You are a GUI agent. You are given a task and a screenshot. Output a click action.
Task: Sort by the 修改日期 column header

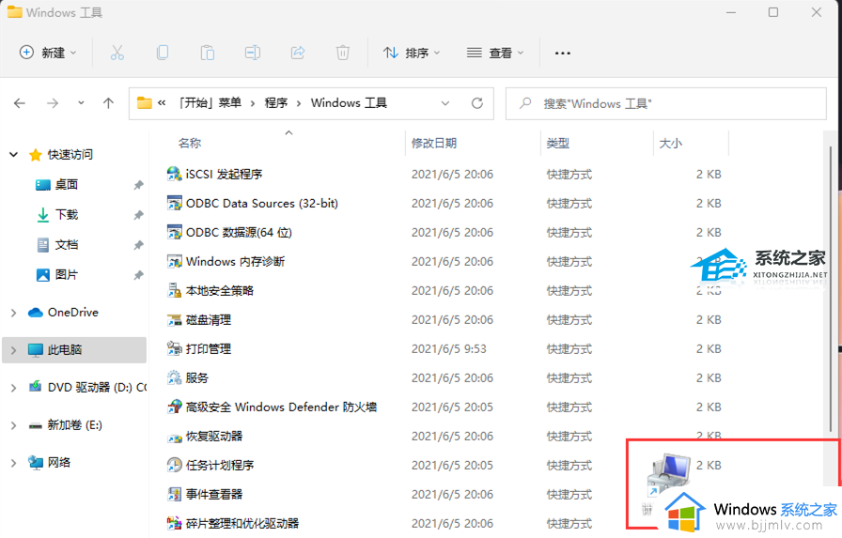click(434, 144)
